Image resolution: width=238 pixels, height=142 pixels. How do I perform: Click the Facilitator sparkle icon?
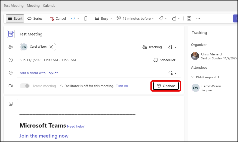62,86
